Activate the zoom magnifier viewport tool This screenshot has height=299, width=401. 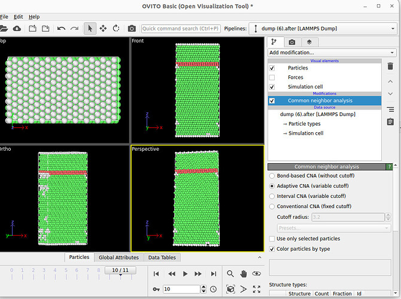(230, 274)
